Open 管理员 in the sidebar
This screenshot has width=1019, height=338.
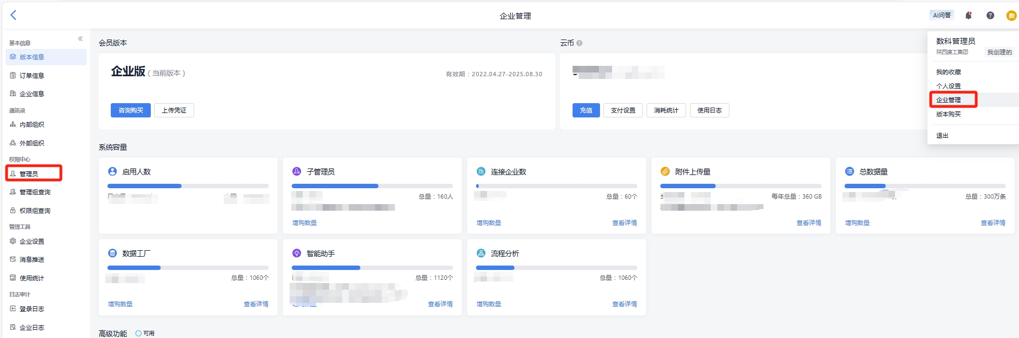click(29, 173)
